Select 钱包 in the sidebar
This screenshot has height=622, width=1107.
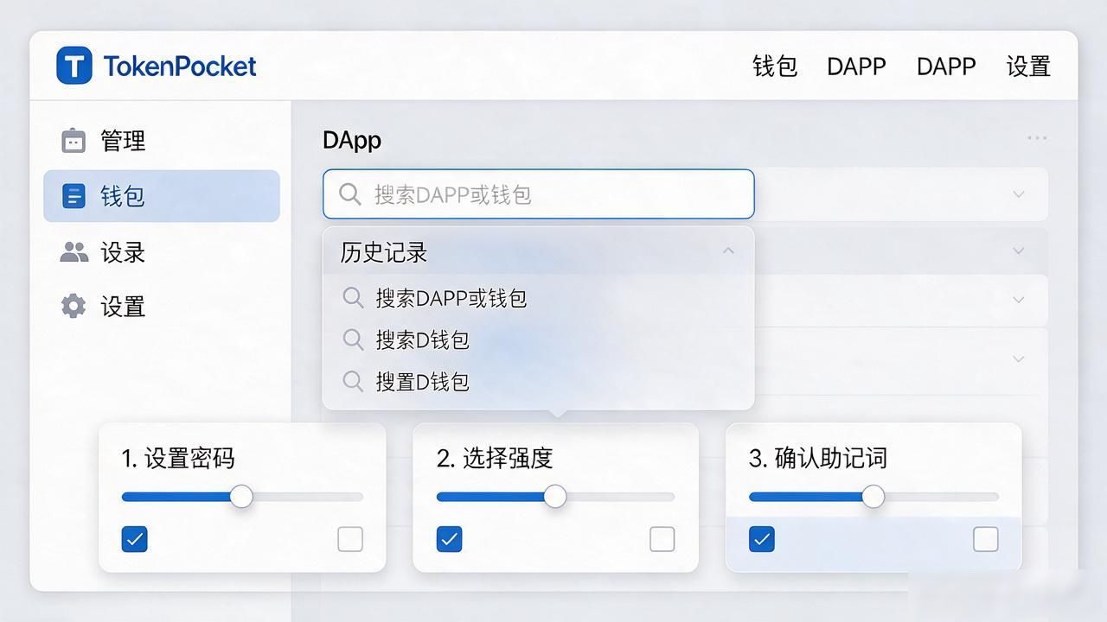(162, 196)
